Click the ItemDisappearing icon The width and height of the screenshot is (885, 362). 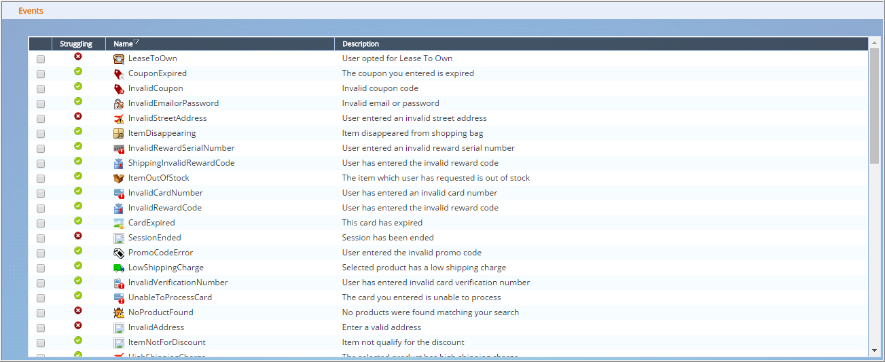[119, 134]
